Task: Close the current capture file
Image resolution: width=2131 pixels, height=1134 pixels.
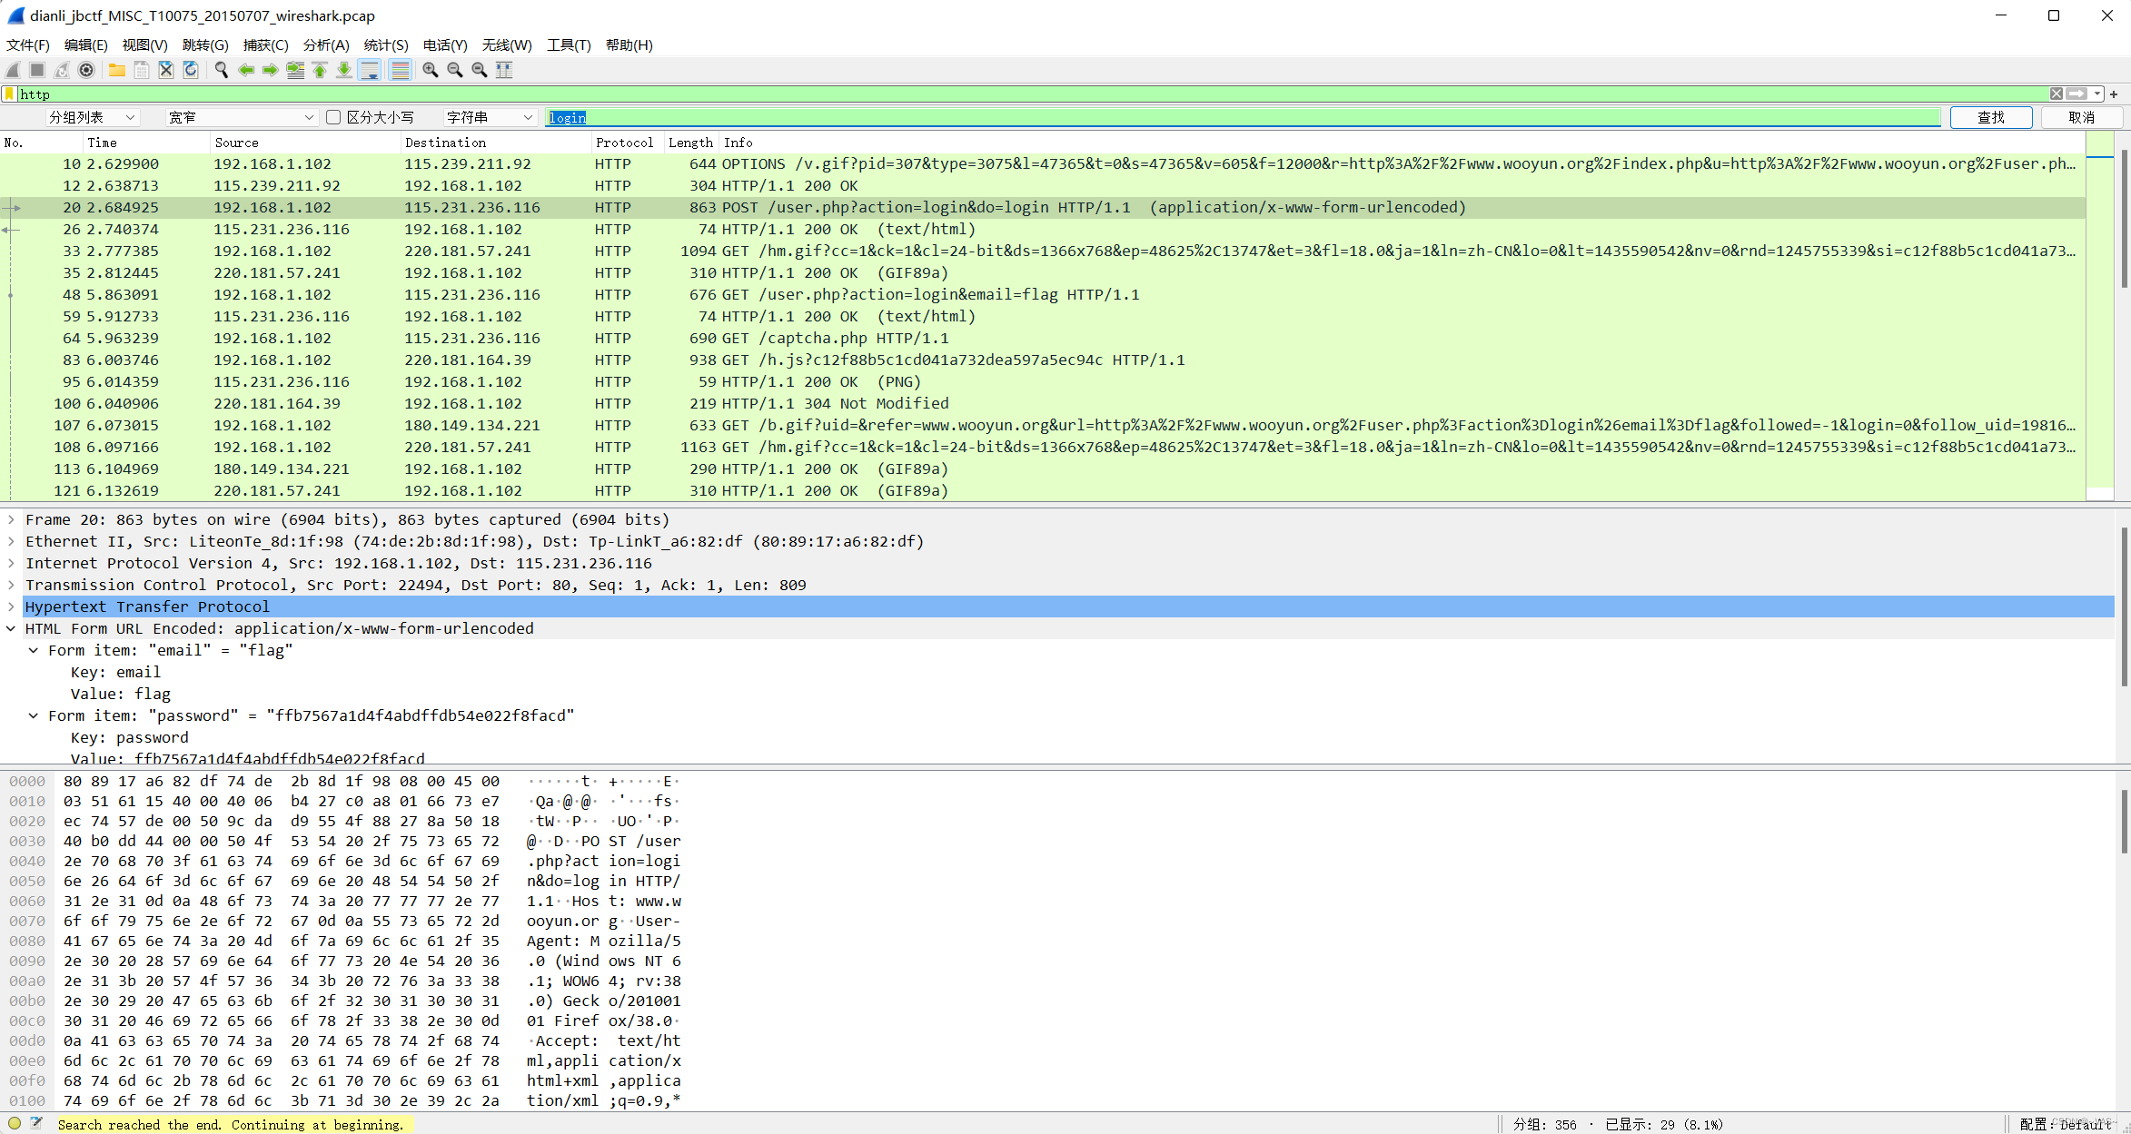Action: click(x=166, y=70)
